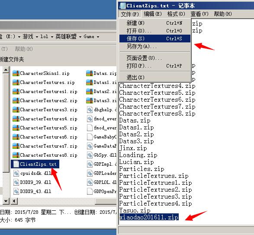This screenshot has height=235, width=254.
Task: Click the CharacterTextures1.zip archive icon
Action: pos(16,91)
